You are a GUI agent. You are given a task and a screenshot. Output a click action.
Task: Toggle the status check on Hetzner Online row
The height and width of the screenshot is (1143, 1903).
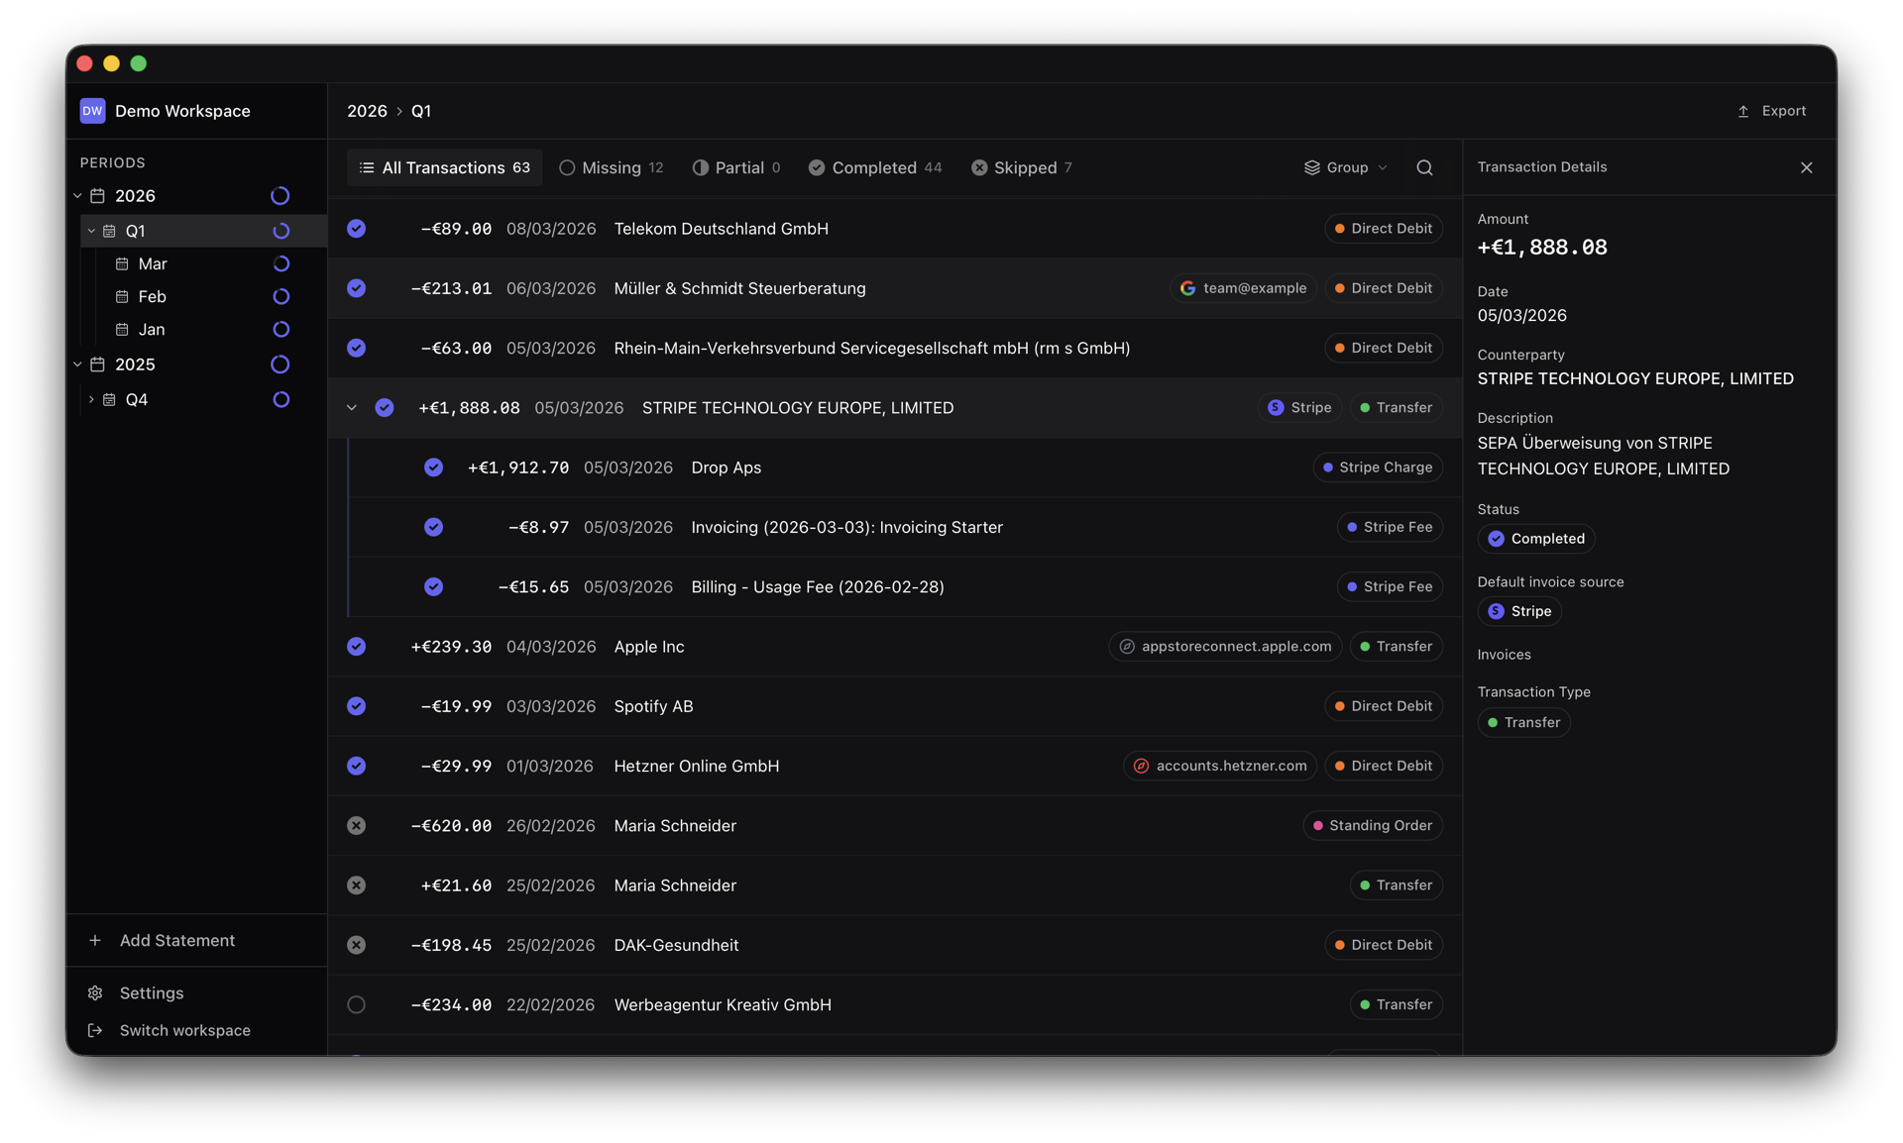[x=357, y=766]
